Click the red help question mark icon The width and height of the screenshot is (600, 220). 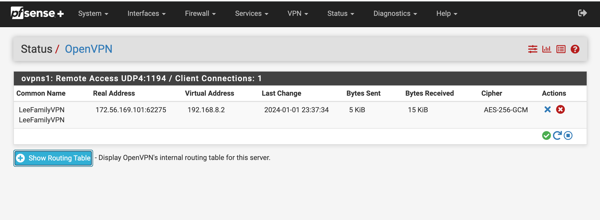click(x=575, y=49)
